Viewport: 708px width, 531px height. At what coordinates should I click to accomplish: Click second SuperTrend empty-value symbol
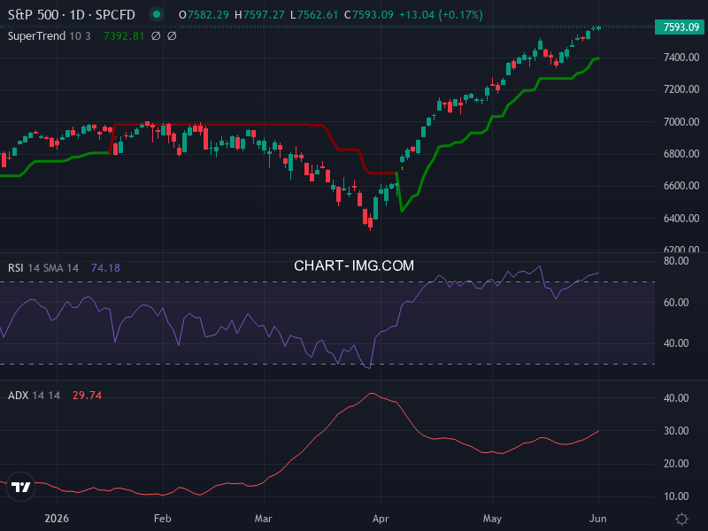pyautogui.click(x=172, y=36)
